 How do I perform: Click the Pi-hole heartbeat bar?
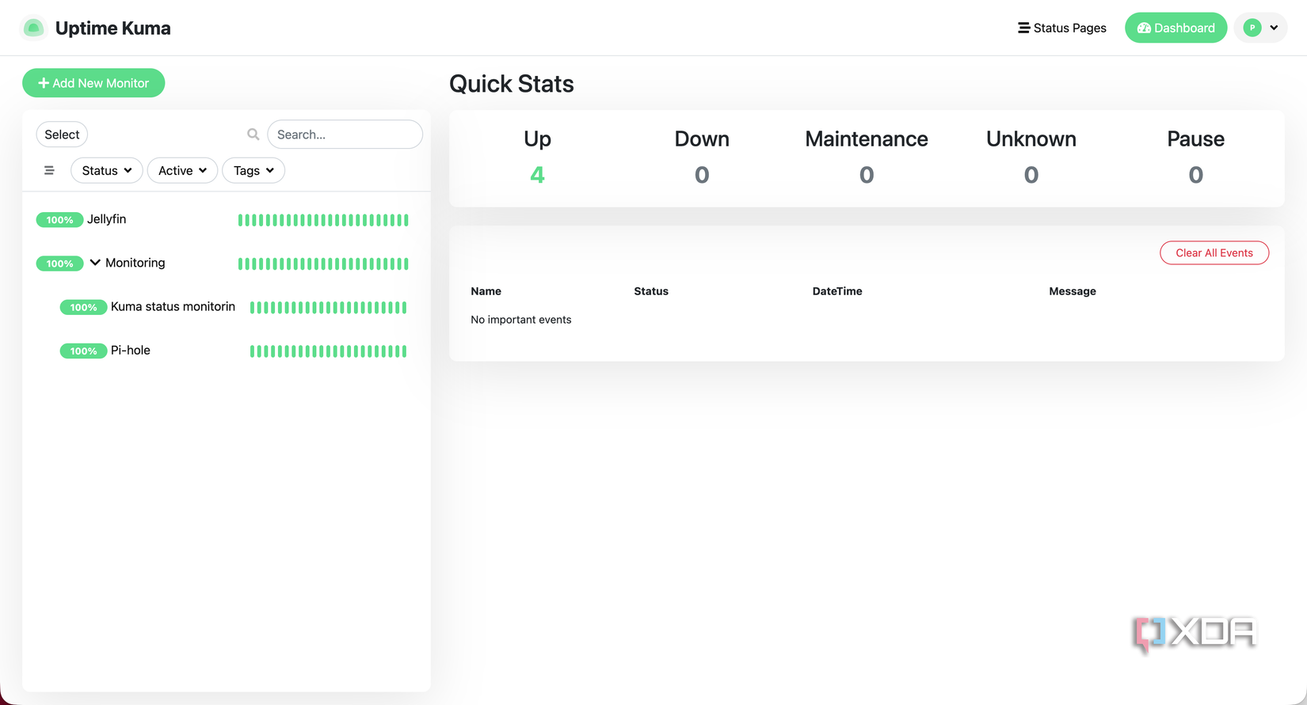[329, 351]
